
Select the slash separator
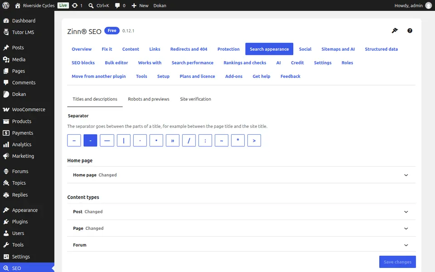189,141
